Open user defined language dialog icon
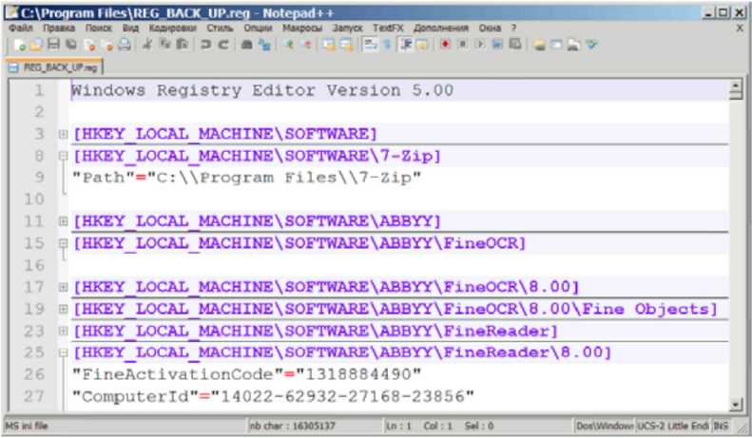752x438 pixels. [x=422, y=45]
